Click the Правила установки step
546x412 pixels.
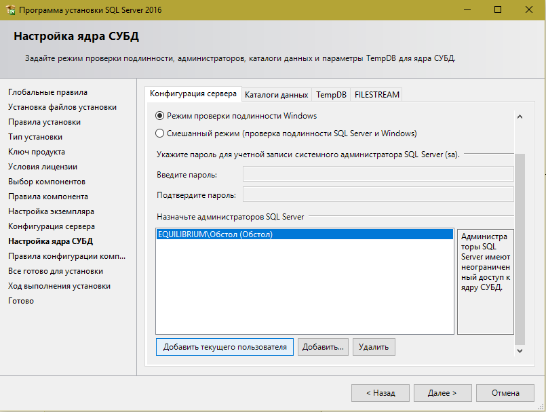point(44,122)
